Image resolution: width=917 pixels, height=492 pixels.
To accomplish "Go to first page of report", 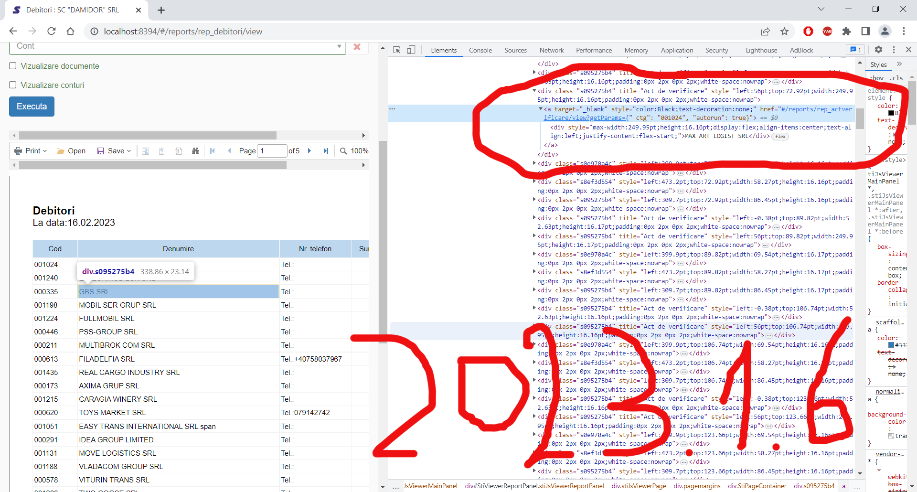I will tap(213, 151).
